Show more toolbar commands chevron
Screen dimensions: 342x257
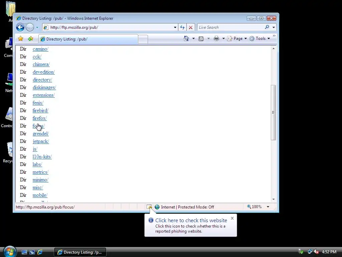pyautogui.click(x=274, y=35)
